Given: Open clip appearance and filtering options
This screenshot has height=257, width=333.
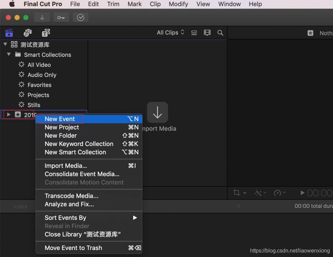Looking at the screenshot, I should click(207, 33).
